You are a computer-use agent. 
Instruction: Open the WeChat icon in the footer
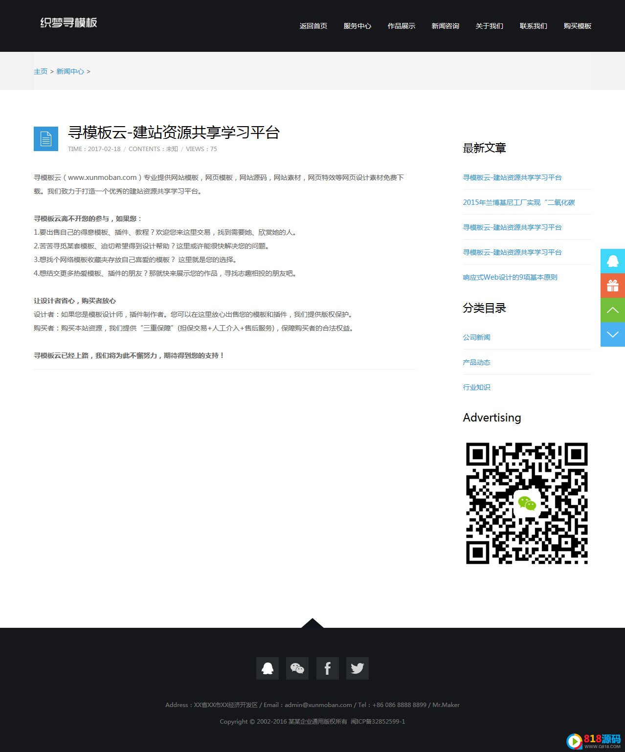point(297,668)
